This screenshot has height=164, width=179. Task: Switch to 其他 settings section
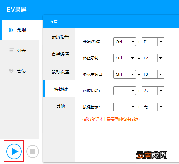coord(59,106)
